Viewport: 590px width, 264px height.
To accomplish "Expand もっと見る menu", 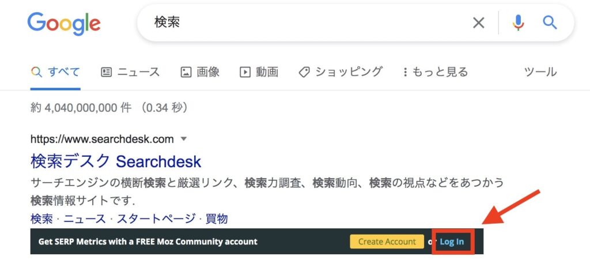I will pos(436,71).
